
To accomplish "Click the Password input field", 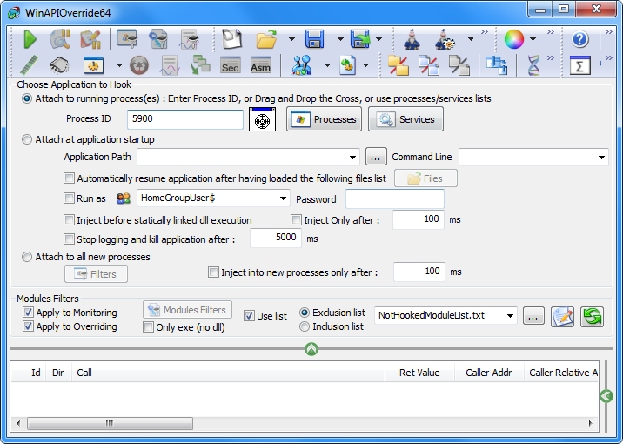I will [x=395, y=199].
